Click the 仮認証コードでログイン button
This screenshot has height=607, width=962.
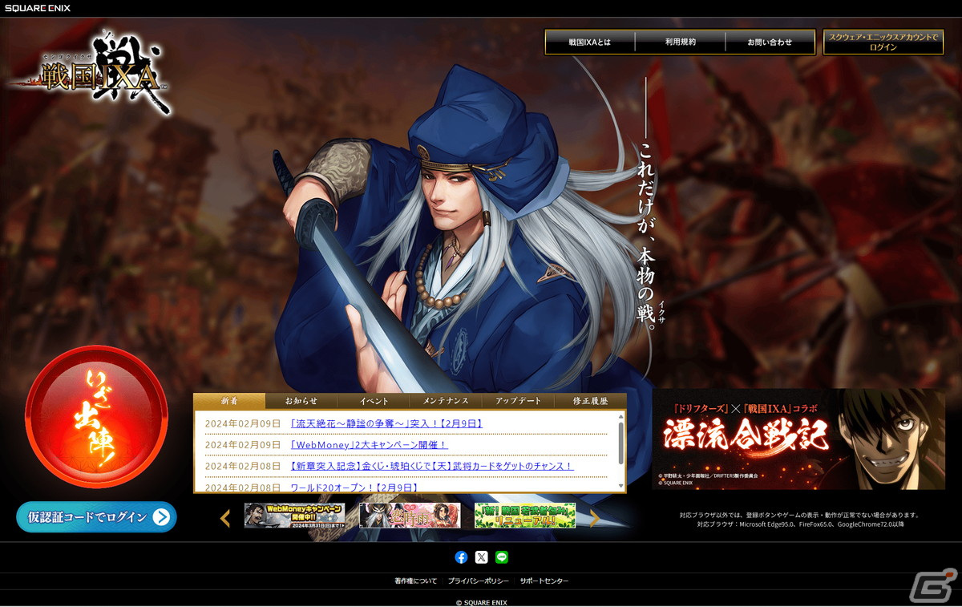pyautogui.click(x=95, y=517)
